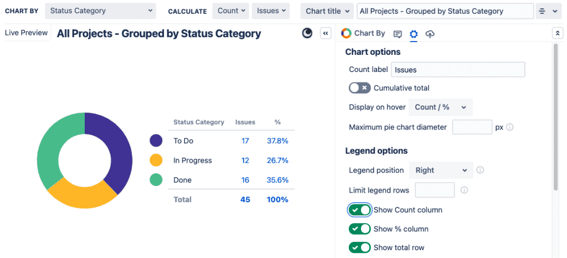The width and height of the screenshot is (567, 258).
Task: Open the Chart title dropdown
Action: point(327,11)
